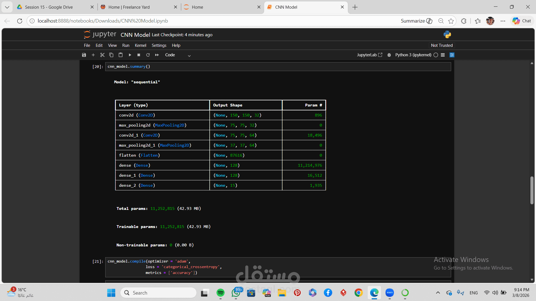Interrupt the kernel with the stop icon
The width and height of the screenshot is (536, 301).
click(x=139, y=55)
